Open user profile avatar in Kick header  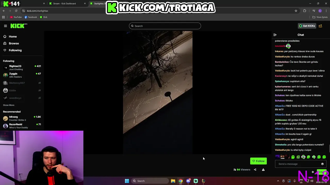point(320,26)
